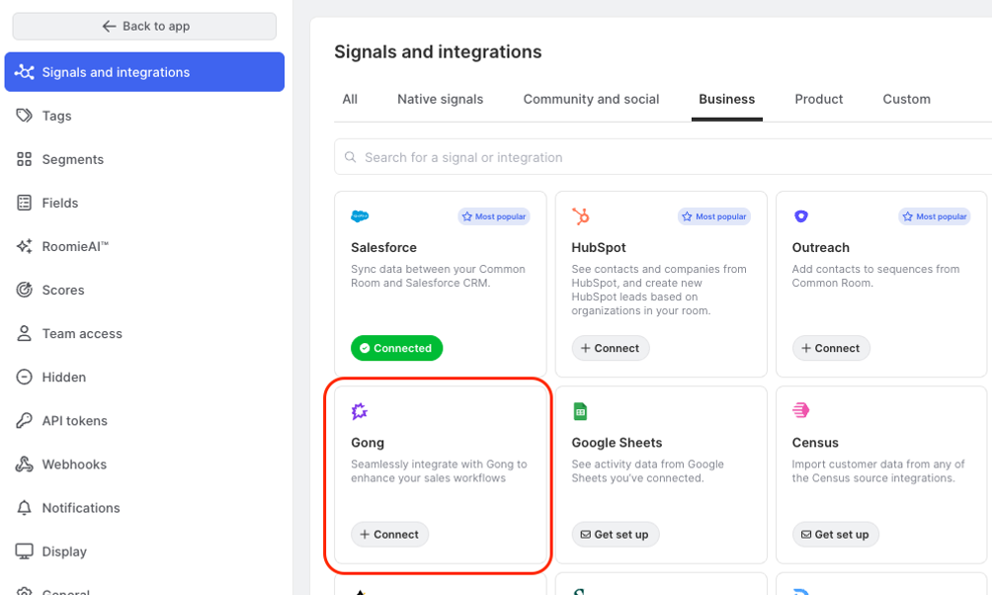This screenshot has width=992, height=595.
Task: Click the Team access person icon
Action: (24, 334)
